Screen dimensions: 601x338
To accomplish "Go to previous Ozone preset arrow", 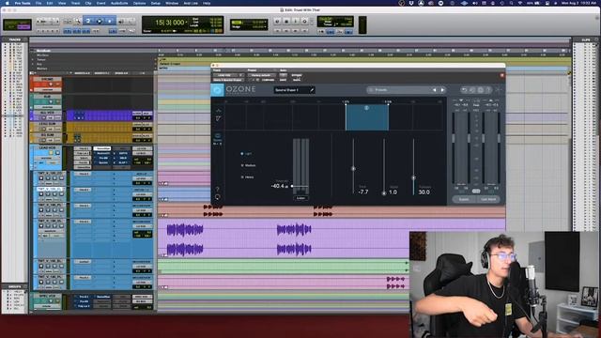I will coord(434,90).
